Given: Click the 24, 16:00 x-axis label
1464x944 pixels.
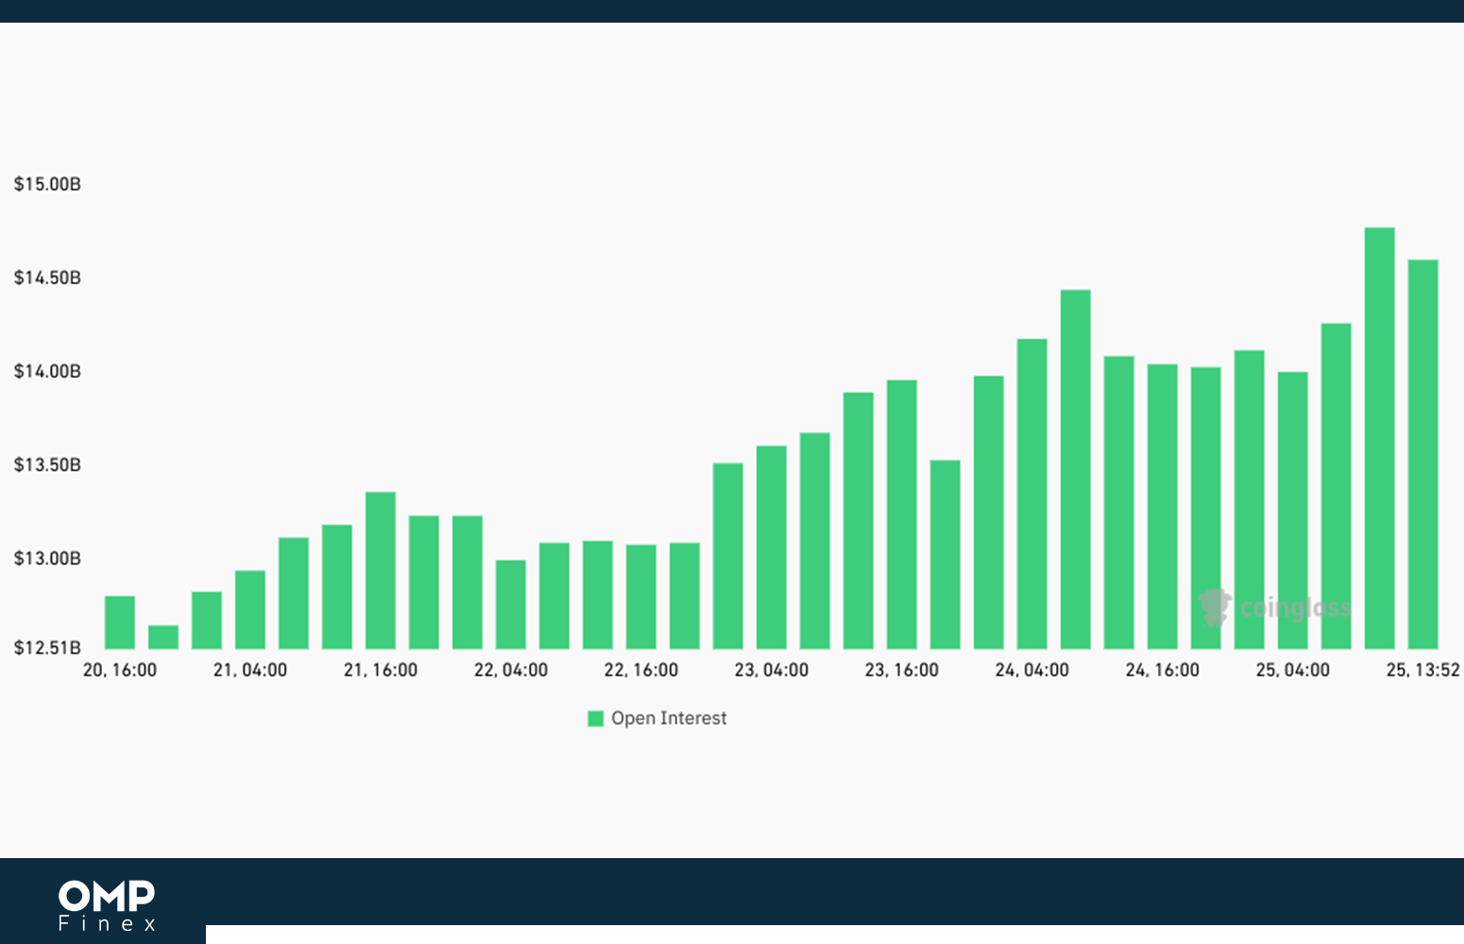Looking at the screenshot, I should [x=1163, y=670].
